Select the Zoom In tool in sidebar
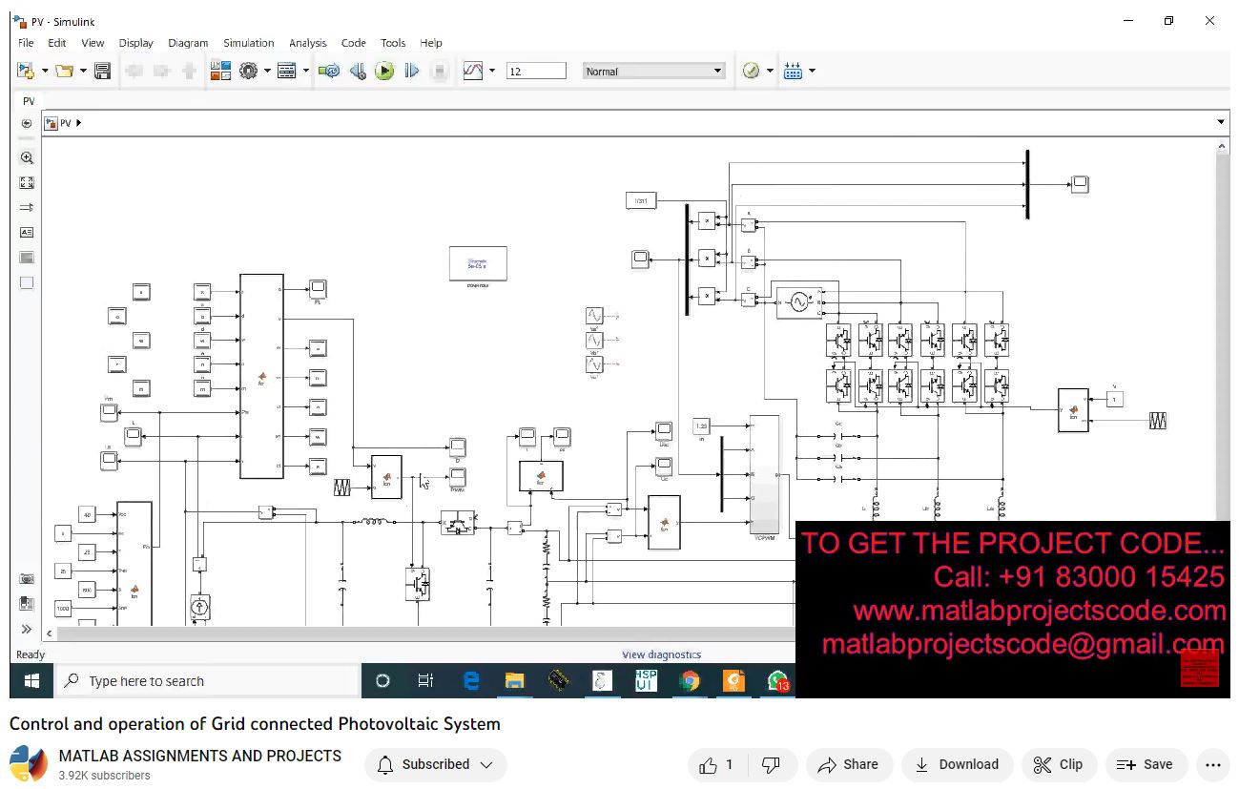Screen dimensions: 1239x789 click(27, 158)
